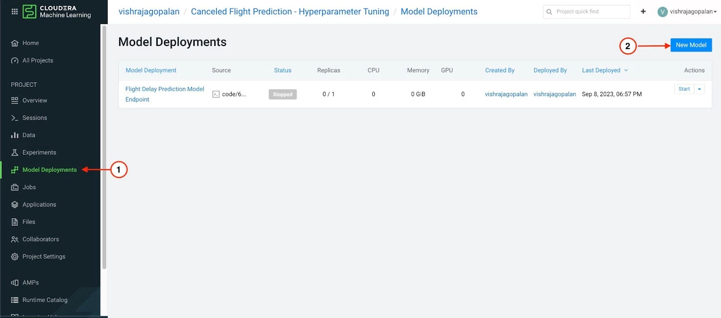
Task: Click the Applications layers icon
Action: click(15, 205)
